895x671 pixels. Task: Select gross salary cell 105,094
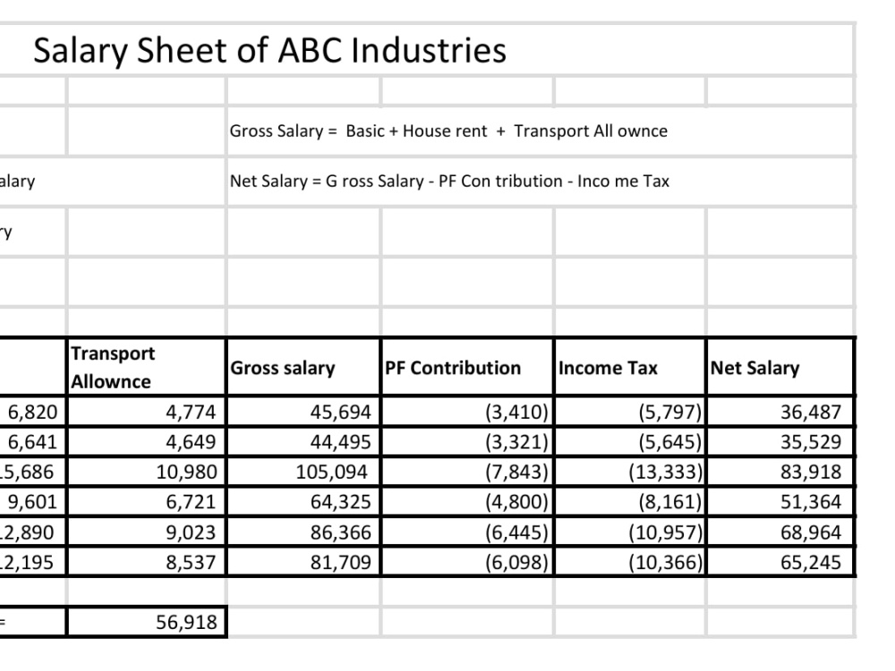[303, 471]
